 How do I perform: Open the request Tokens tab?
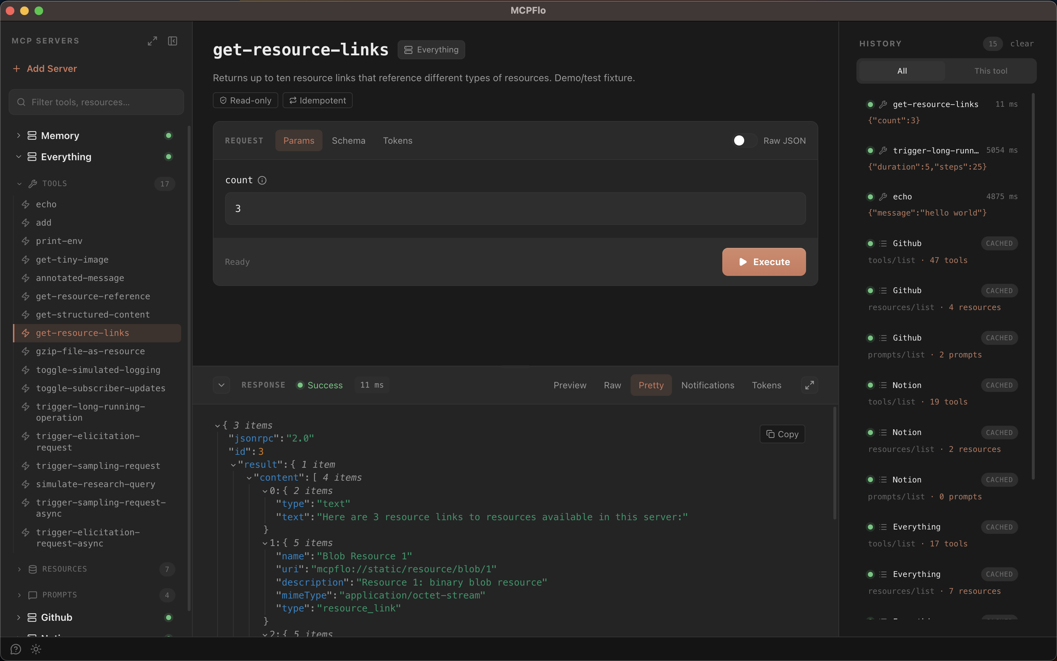(x=397, y=140)
